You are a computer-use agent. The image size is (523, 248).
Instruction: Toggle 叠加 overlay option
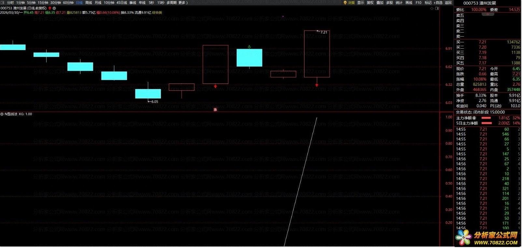click(x=380, y=3)
